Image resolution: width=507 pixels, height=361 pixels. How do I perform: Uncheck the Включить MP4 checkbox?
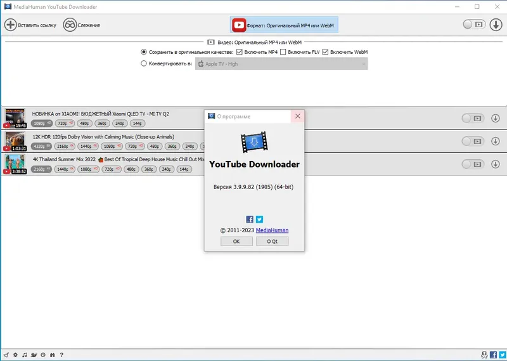click(240, 52)
